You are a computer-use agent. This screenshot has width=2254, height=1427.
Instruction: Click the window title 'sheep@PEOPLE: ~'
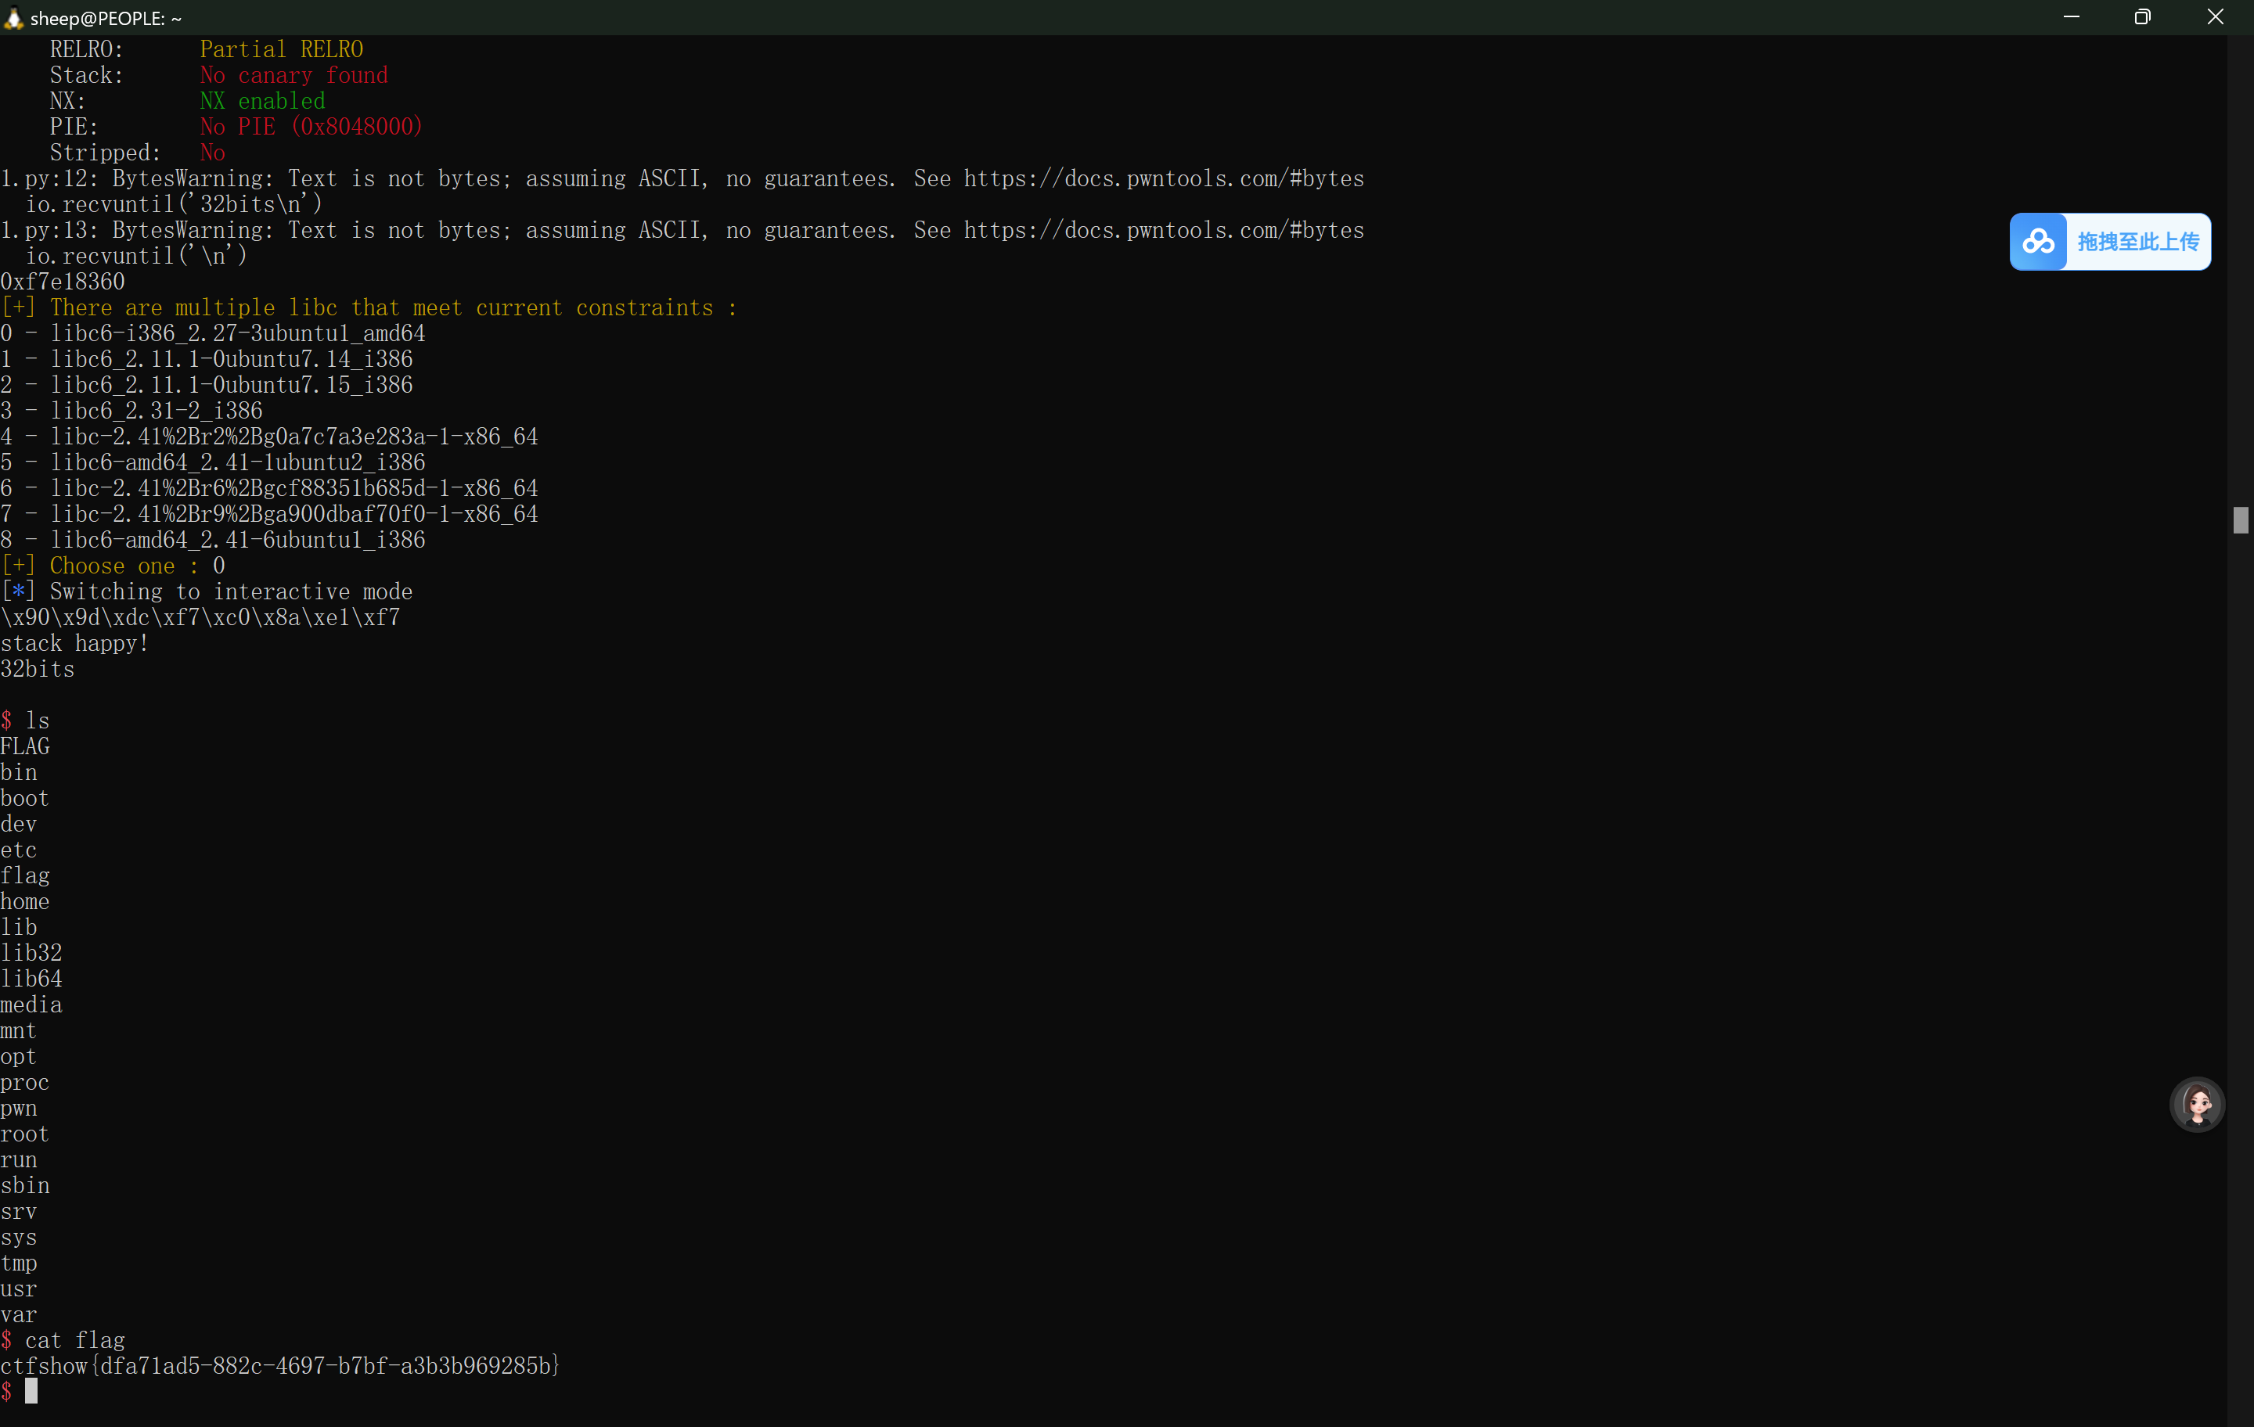[x=106, y=18]
